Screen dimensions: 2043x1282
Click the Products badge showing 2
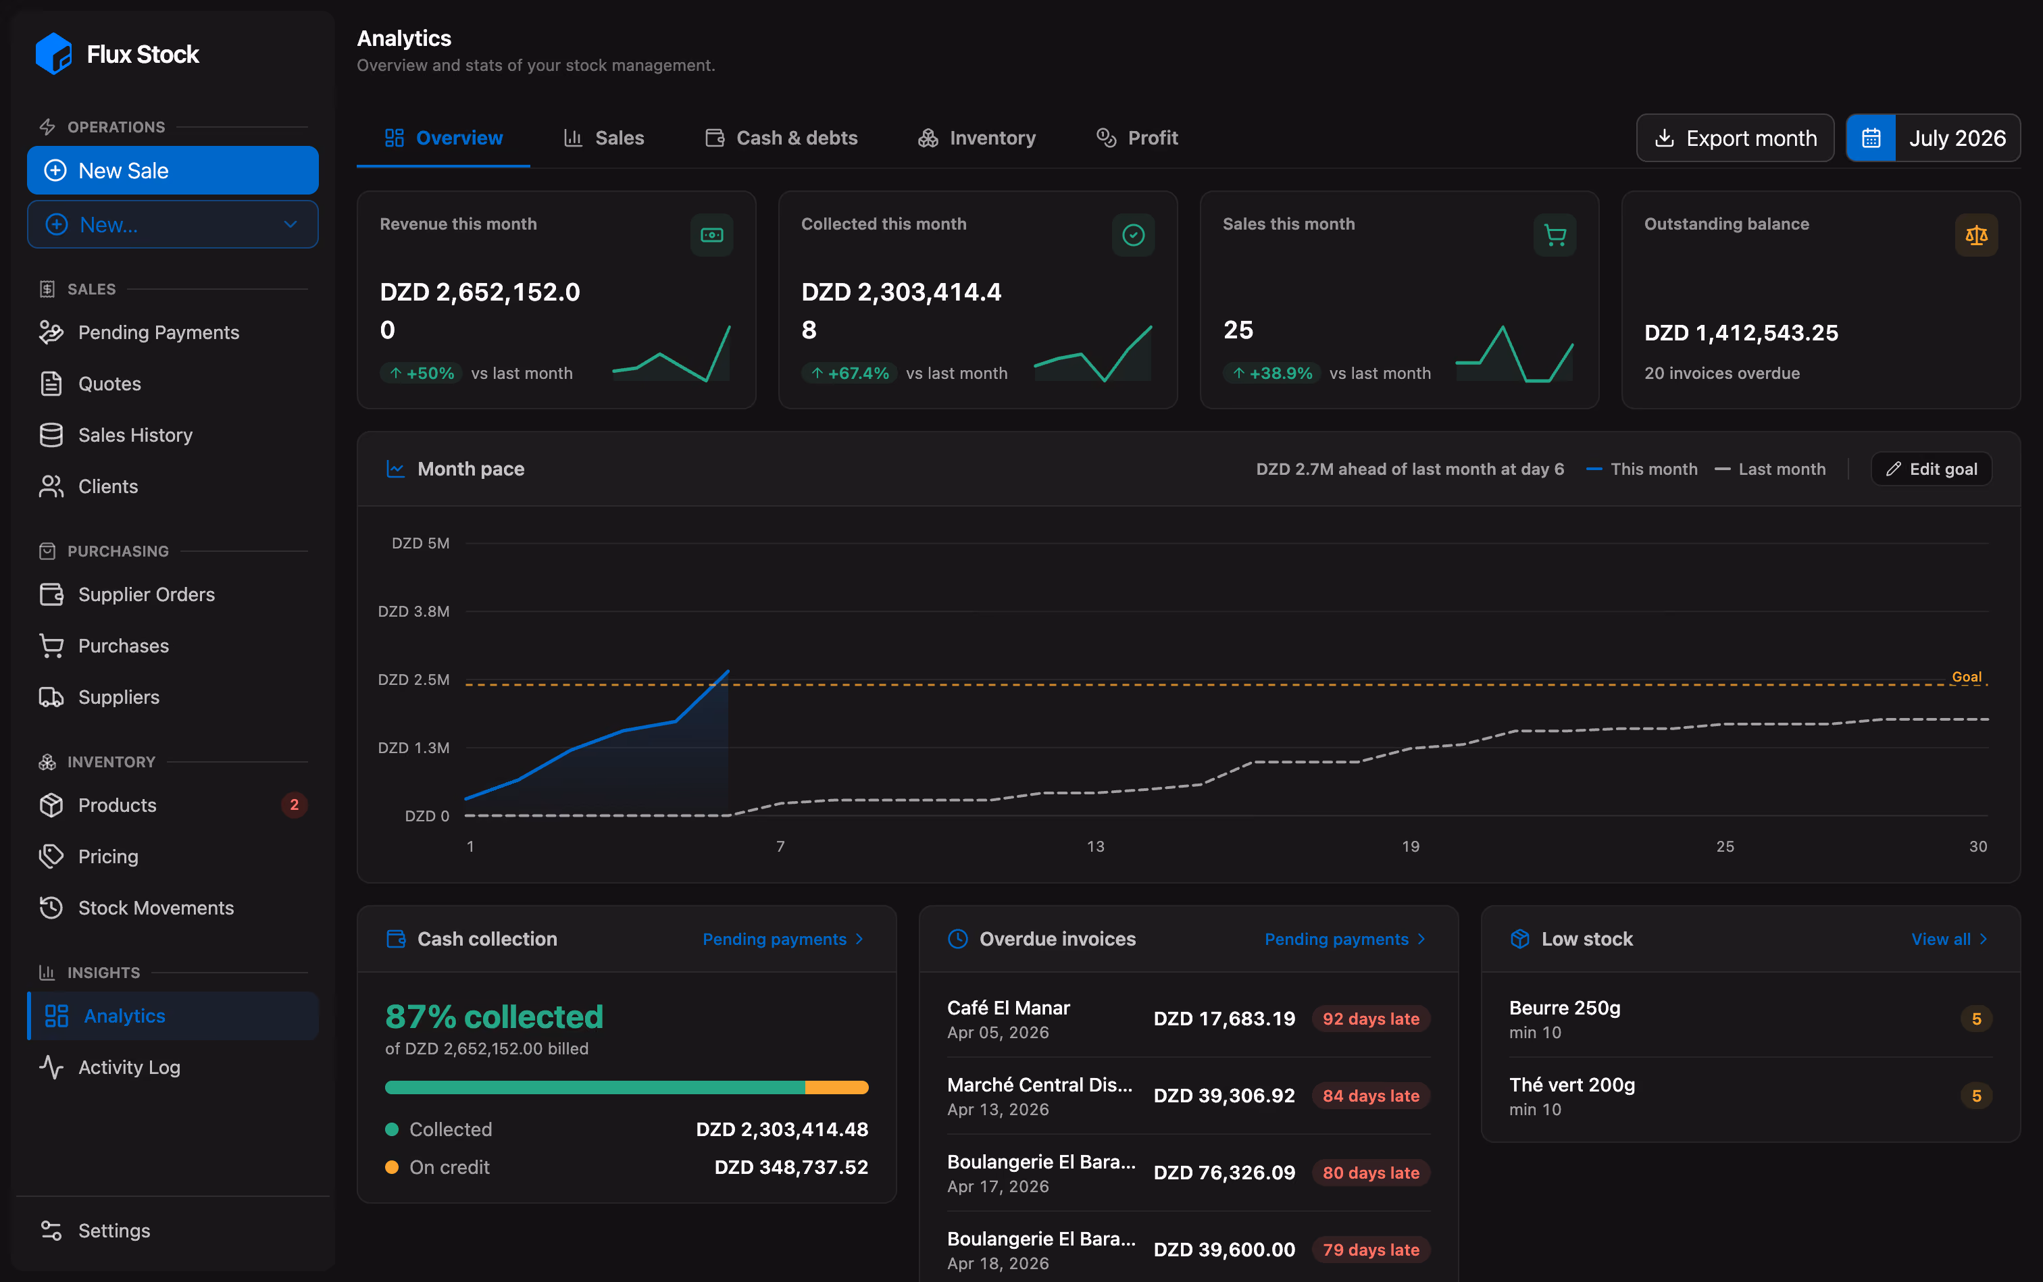point(295,804)
